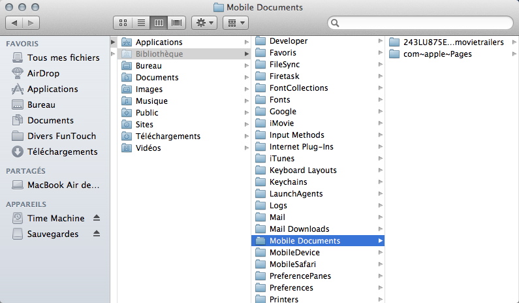The width and height of the screenshot is (519, 303).
Task: Select the Vidéos folder
Action: pyautogui.click(x=184, y=148)
